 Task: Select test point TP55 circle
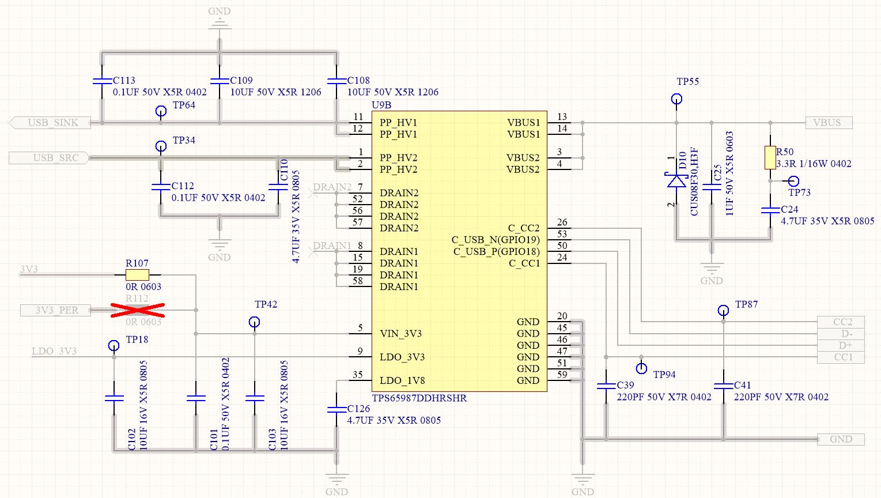[677, 99]
